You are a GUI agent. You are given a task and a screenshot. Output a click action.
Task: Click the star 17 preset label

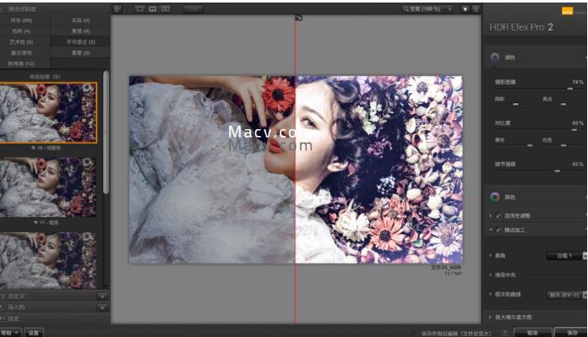pos(46,222)
